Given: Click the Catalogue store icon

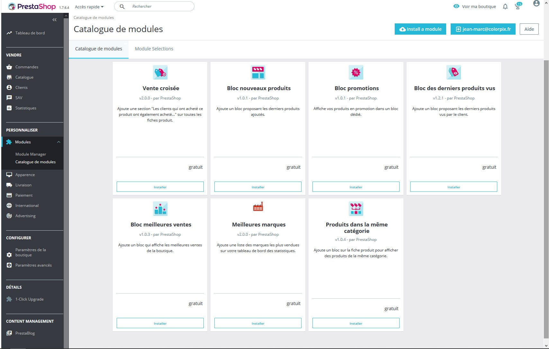Looking at the screenshot, I should coord(9,77).
